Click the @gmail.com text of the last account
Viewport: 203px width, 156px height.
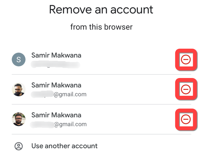tap(70, 124)
